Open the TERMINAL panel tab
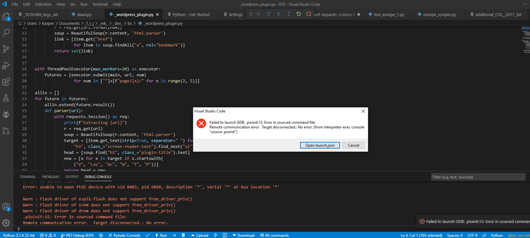The width and height of the screenshot is (530, 238). 28,177
